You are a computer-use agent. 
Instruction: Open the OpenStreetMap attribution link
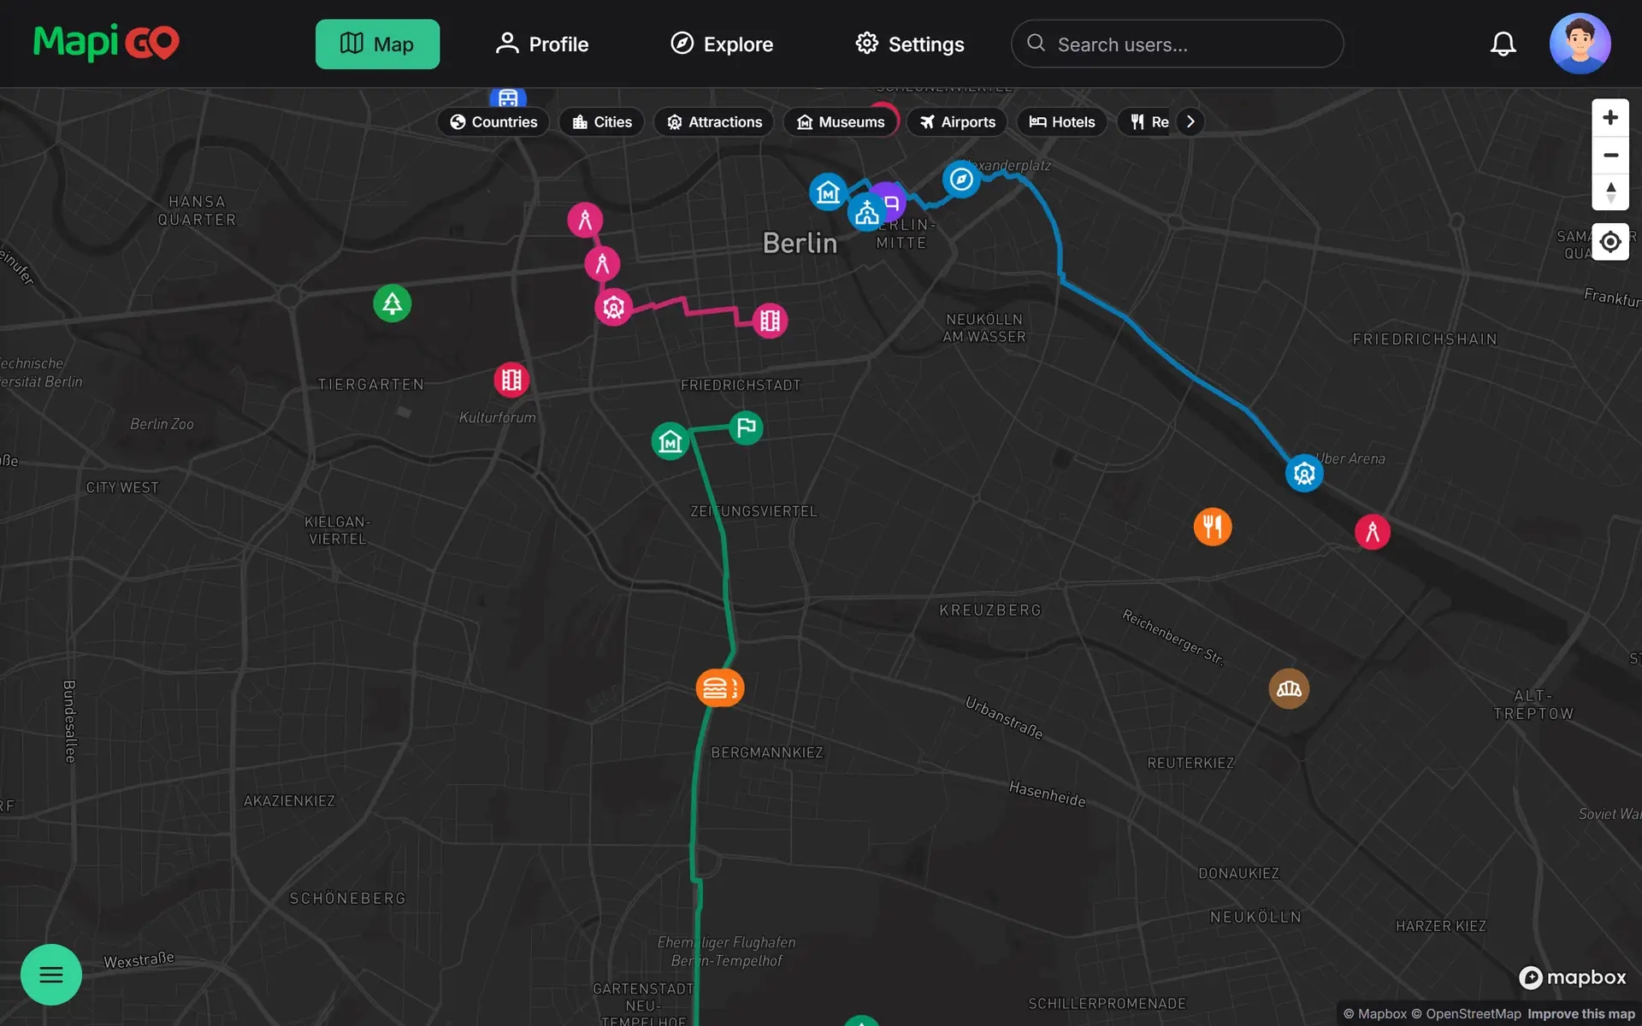[x=1466, y=1014]
